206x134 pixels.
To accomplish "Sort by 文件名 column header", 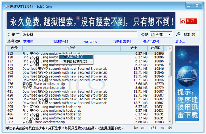I will pyautogui.click(x=71, y=48).
